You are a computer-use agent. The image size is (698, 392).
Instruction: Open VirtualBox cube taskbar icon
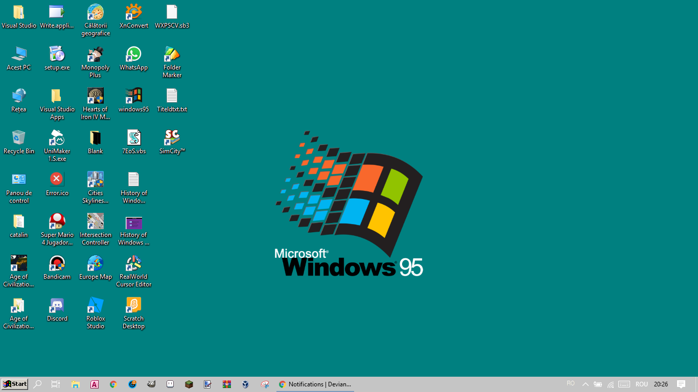coord(246,384)
